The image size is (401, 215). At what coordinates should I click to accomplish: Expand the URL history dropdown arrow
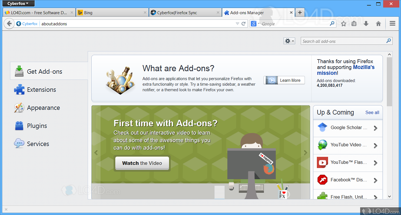coord(238,24)
